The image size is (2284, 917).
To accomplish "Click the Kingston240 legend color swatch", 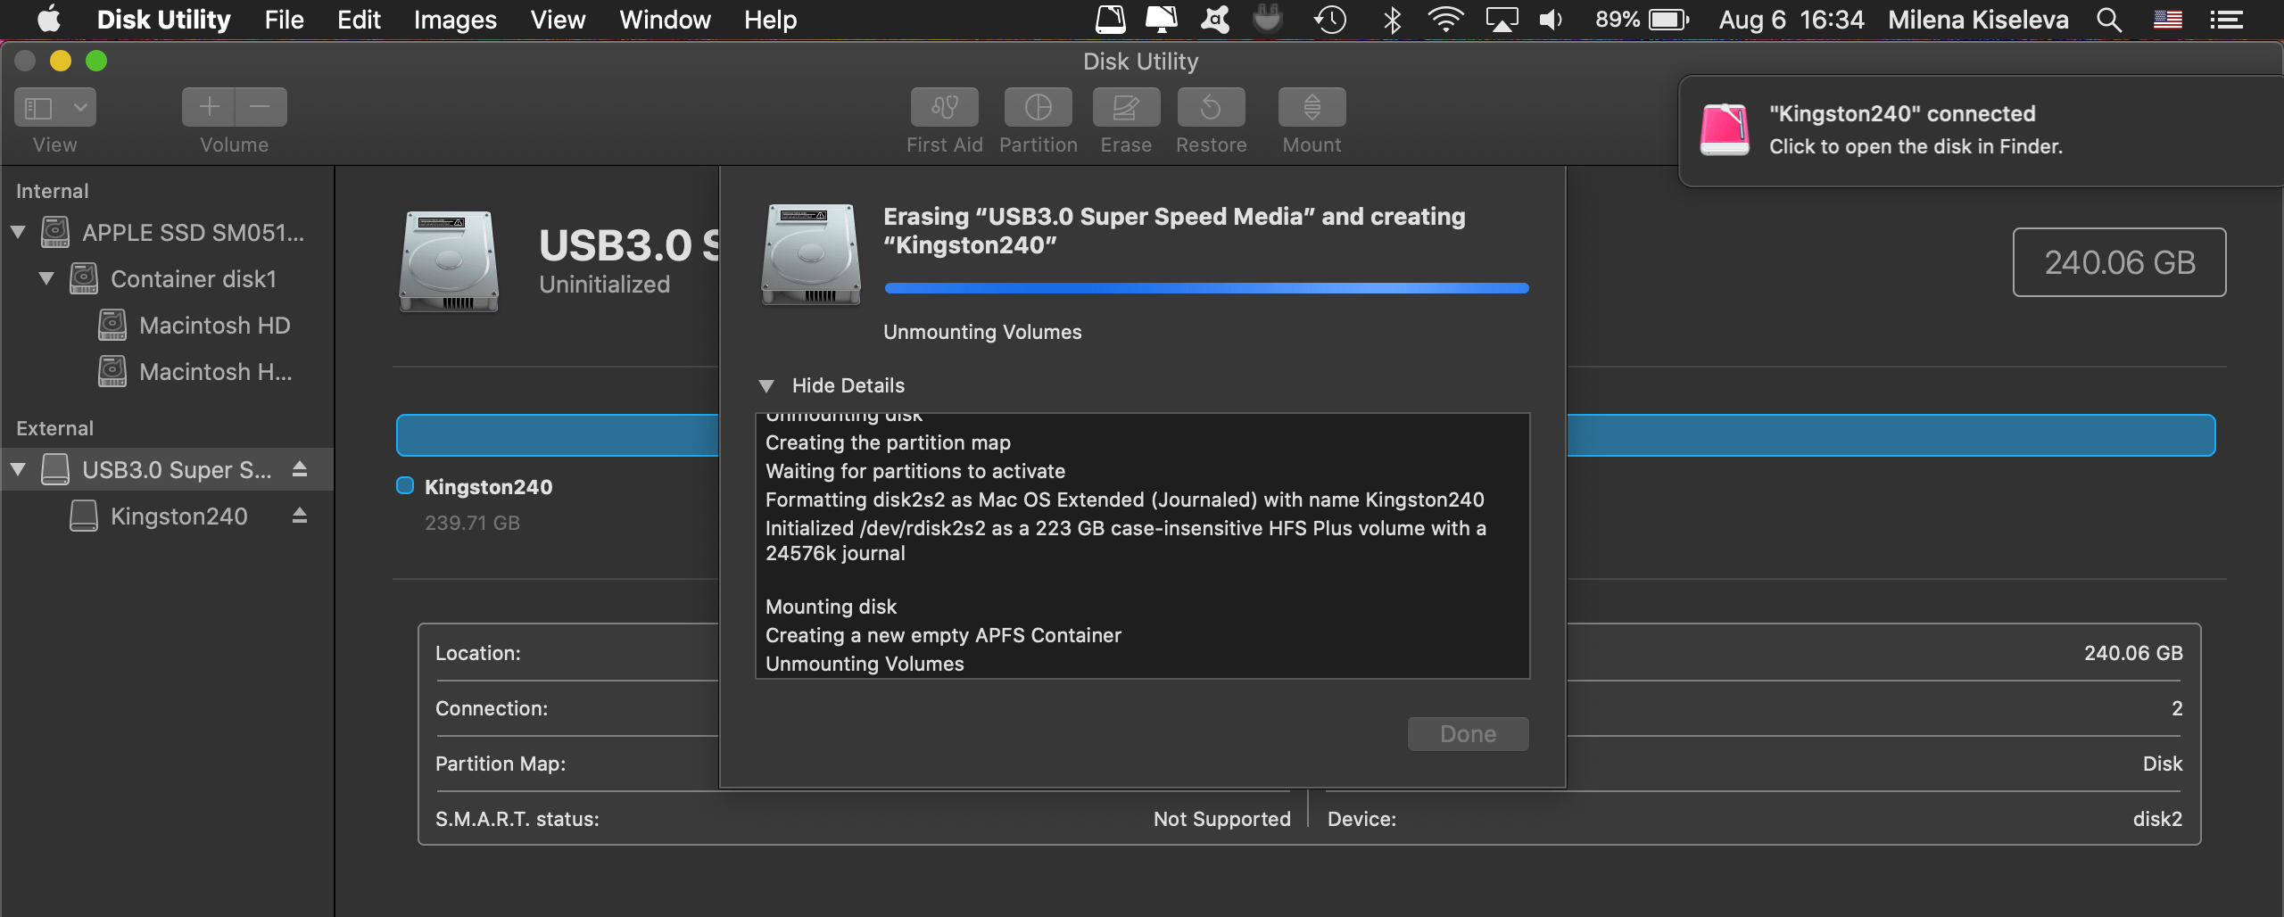I will click(405, 485).
